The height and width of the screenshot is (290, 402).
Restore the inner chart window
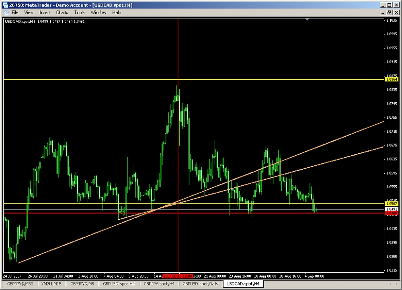coord(389,12)
